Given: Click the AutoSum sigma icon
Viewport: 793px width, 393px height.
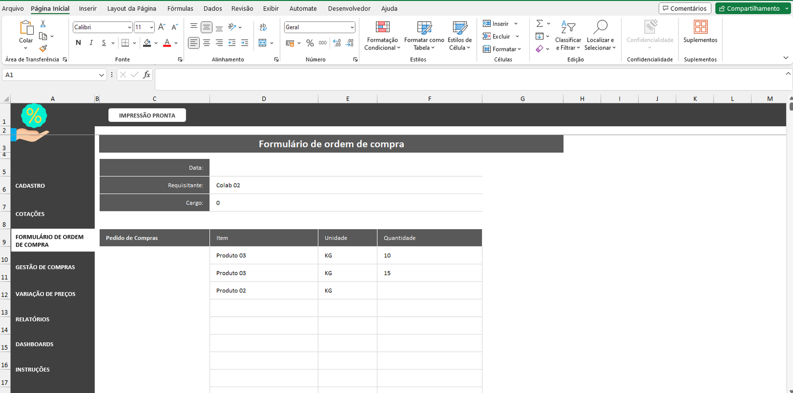Looking at the screenshot, I should (x=540, y=24).
